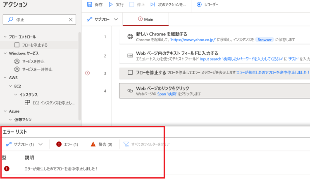Click link chain icon of step 4

tap(130, 91)
